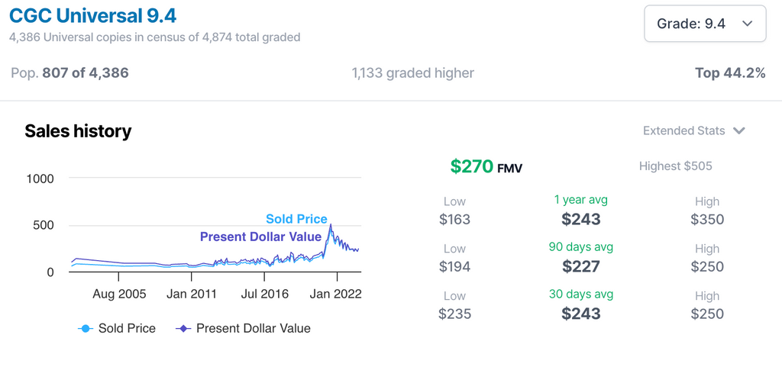782x367 pixels.
Task: Toggle Present Dollar Value series in legend
Action: click(243, 329)
